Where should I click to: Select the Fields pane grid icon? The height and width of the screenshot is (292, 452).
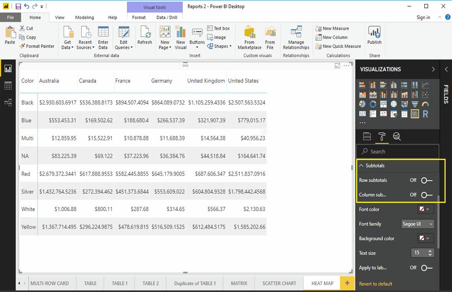point(367,136)
